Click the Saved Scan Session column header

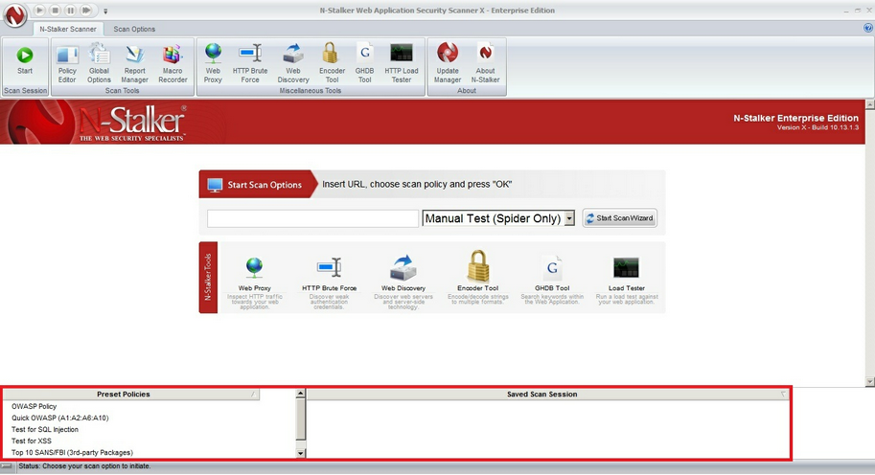click(x=548, y=395)
